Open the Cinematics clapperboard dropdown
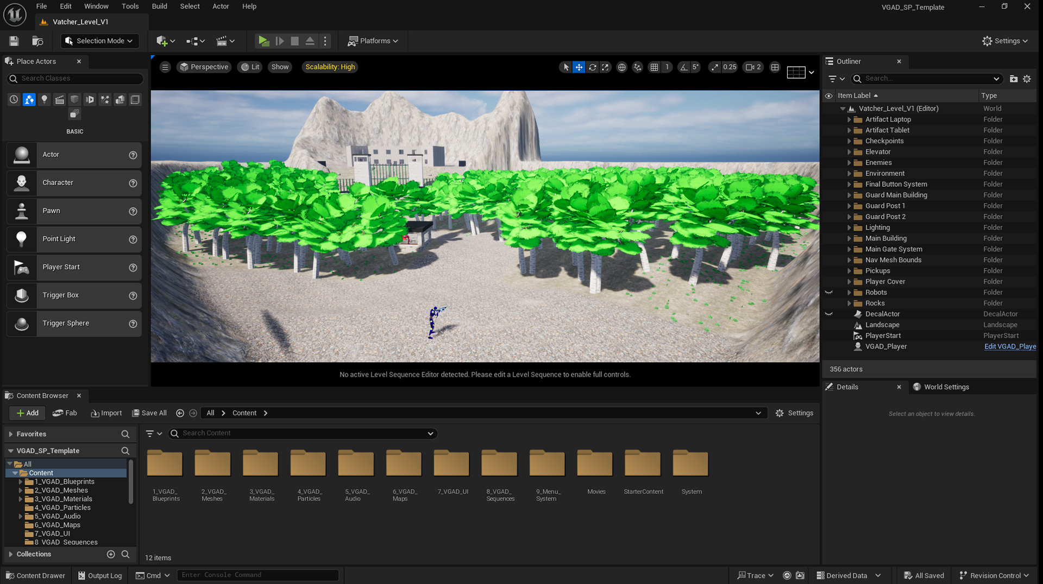Image resolution: width=1043 pixels, height=584 pixels. 225,41
